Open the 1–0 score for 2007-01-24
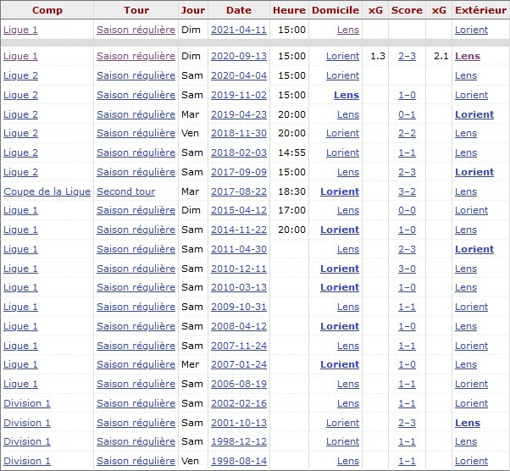This screenshot has width=510, height=471. 407,364
